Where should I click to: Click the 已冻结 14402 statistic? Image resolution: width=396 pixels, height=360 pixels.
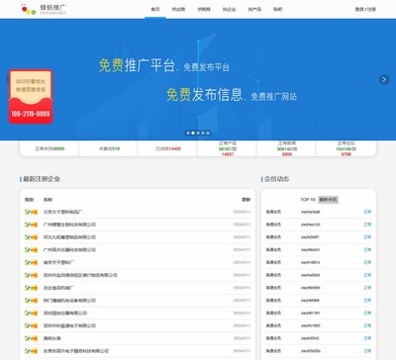pyautogui.click(x=168, y=148)
